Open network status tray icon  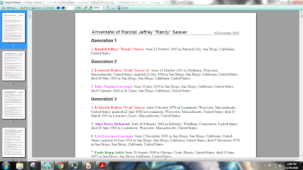pos(275,166)
